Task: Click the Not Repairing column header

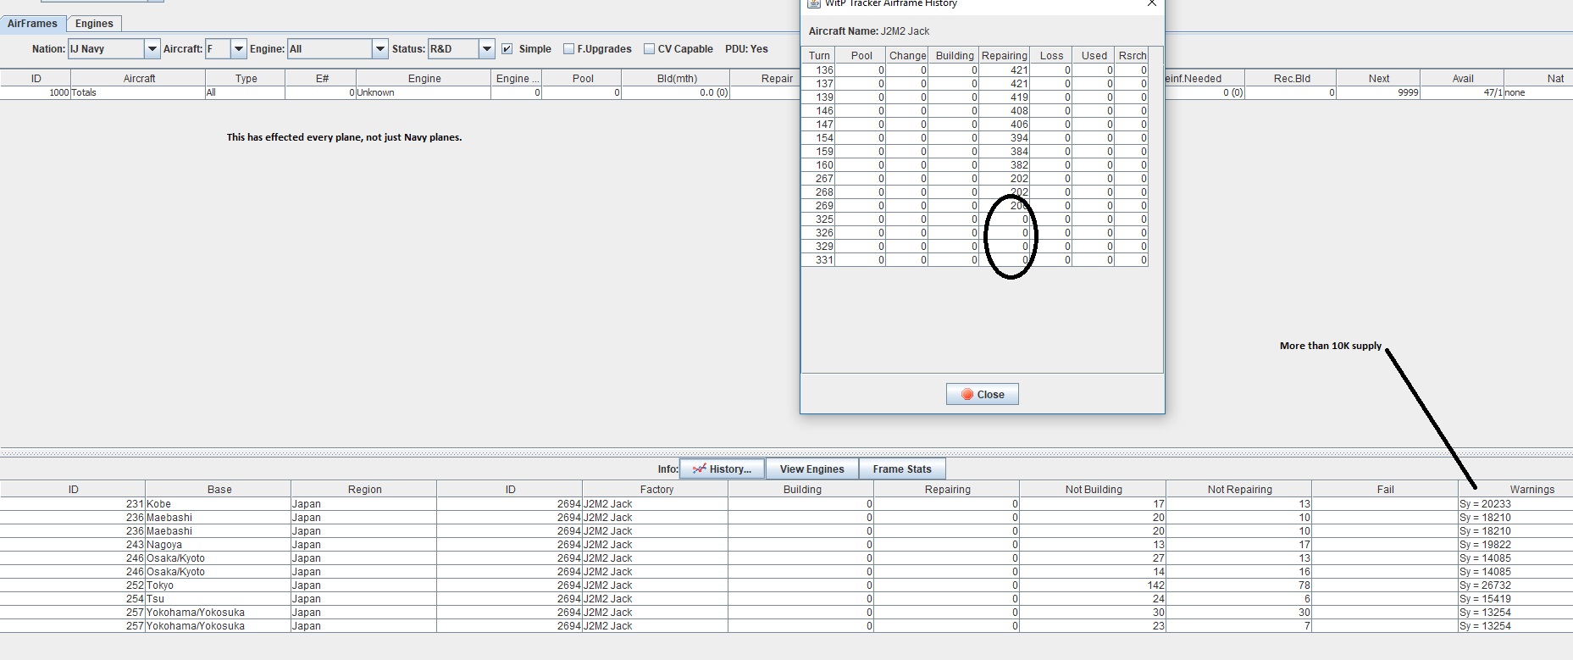Action: coord(1239,489)
